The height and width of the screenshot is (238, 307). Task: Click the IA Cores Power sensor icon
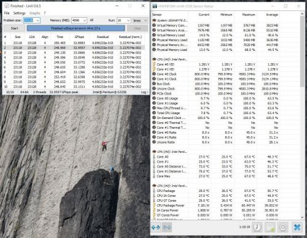click(154, 210)
